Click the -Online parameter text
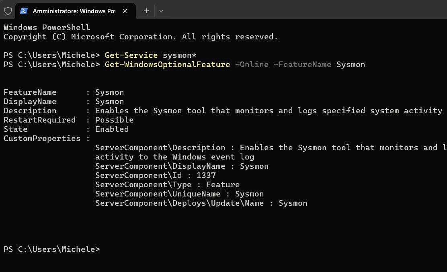Image resolution: width=447 pixels, height=272 pixels. coord(252,64)
